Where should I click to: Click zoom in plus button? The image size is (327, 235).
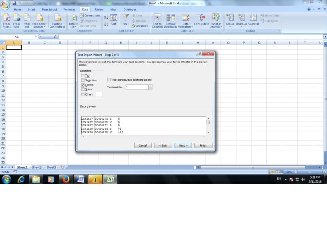[324, 172]
